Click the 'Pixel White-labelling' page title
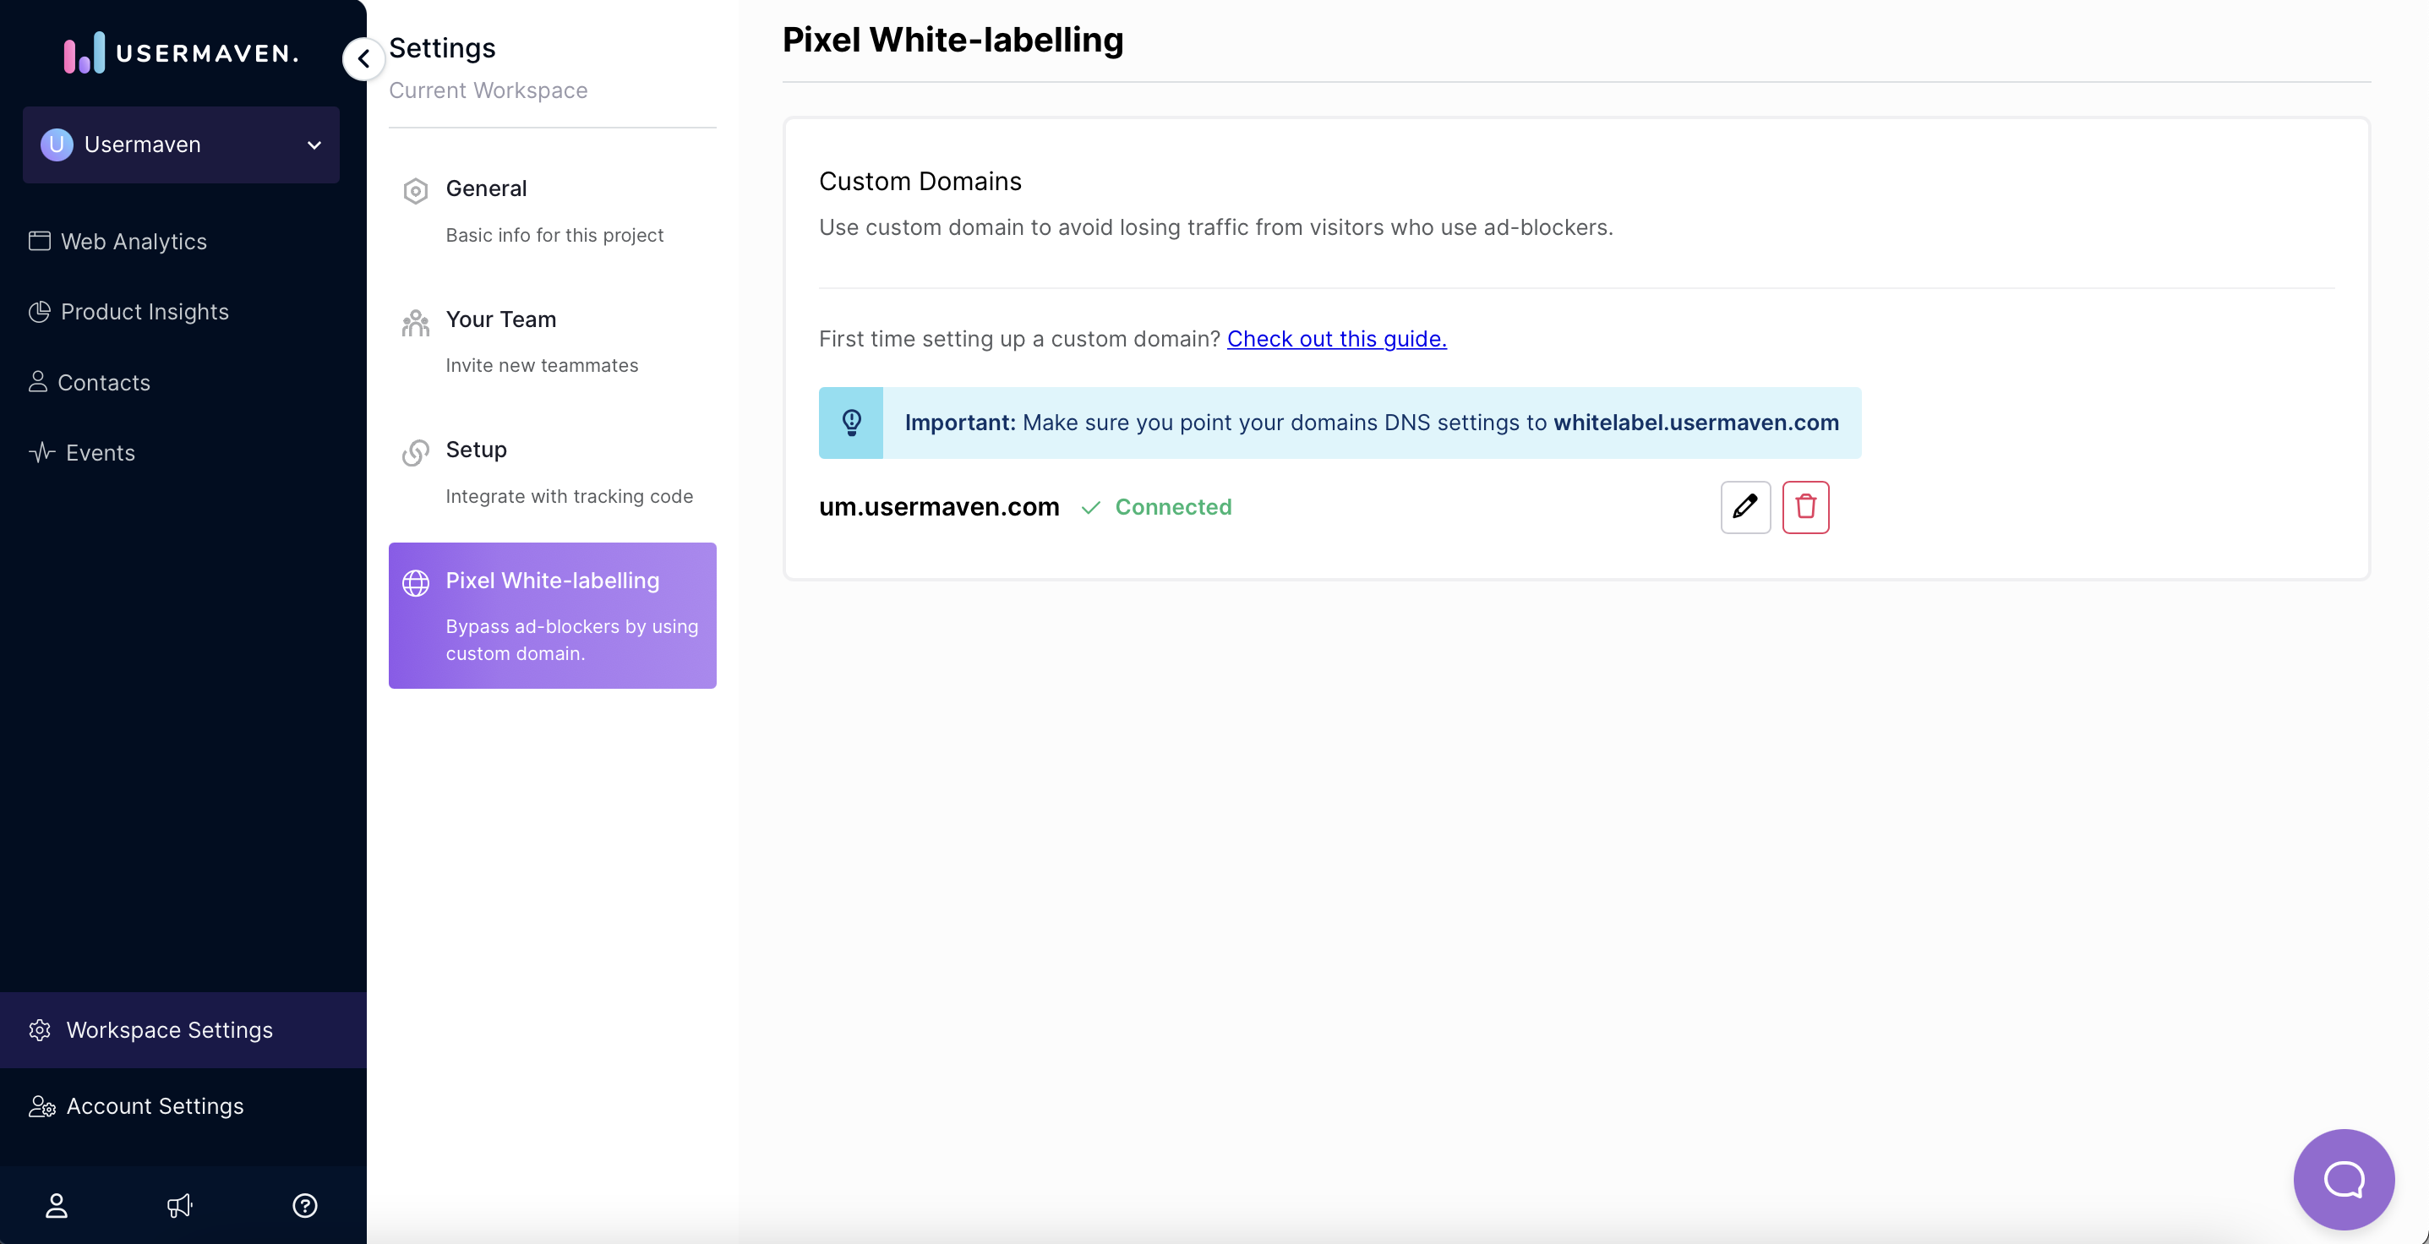 (953, 40)
